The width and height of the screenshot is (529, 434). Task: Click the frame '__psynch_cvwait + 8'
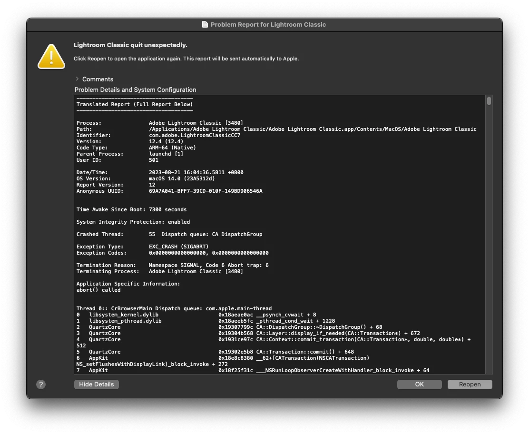[286, 315]
